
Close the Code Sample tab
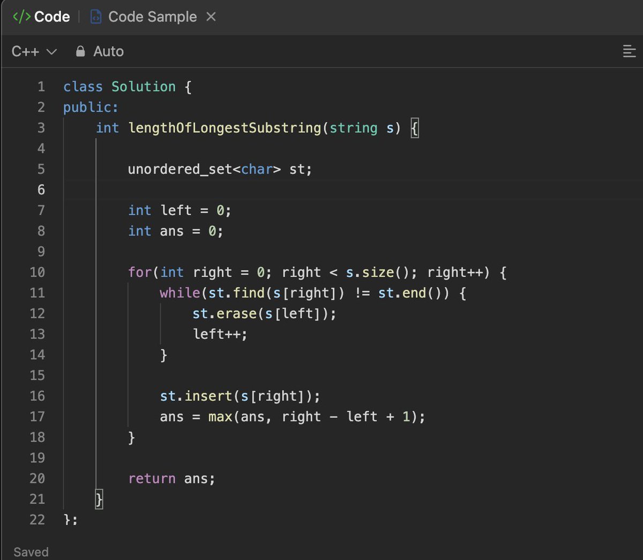[211, 17]
